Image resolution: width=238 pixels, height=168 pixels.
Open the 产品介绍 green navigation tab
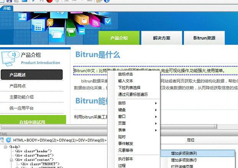click(119, 38)
